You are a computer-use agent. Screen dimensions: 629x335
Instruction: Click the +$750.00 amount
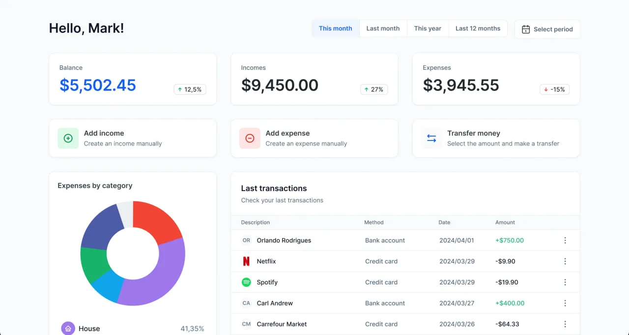(x=510, y=241)
